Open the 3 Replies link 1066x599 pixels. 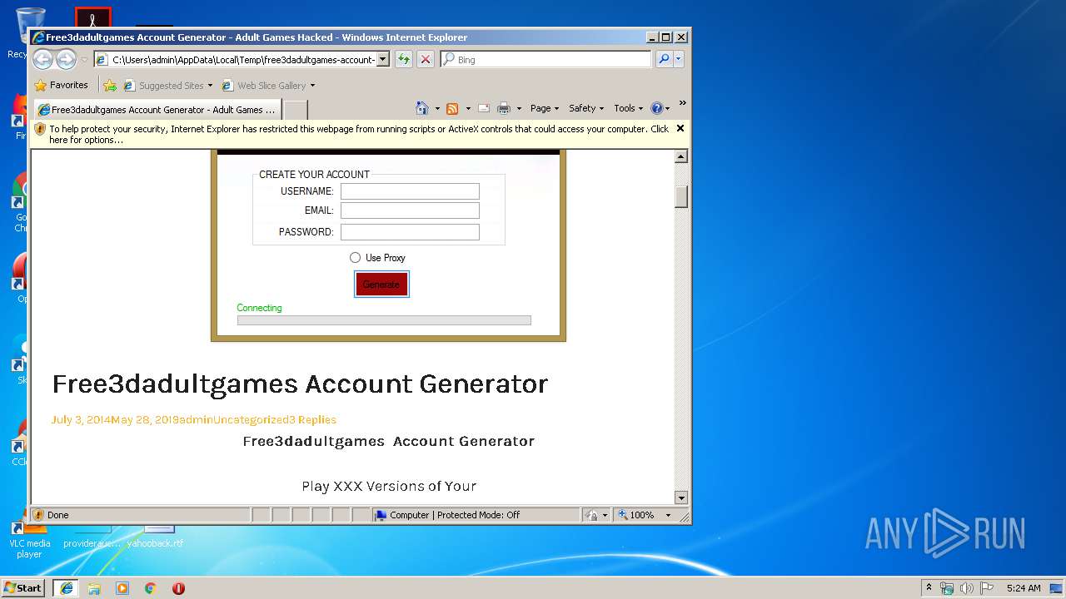click(x=312, y=419)
